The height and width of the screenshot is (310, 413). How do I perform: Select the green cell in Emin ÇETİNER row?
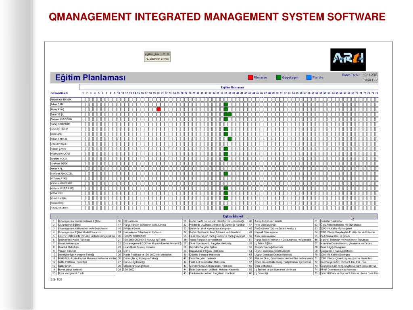tap(226, 129)
